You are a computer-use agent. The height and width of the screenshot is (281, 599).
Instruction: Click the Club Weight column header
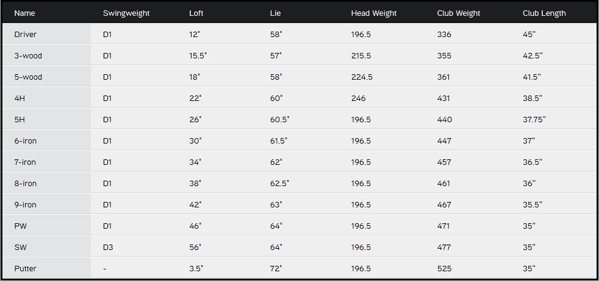point(458,13)
